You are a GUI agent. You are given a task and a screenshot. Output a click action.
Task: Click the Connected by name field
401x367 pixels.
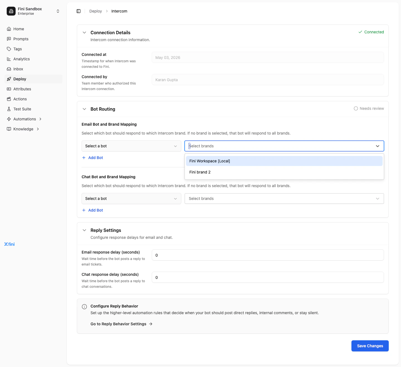268,80
